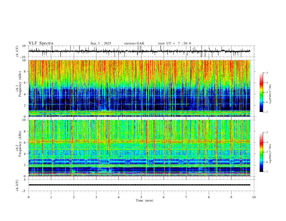This screenshot has width=286, height=221.
Task: Click the "8" tick on the time axis
Action: 209,197
